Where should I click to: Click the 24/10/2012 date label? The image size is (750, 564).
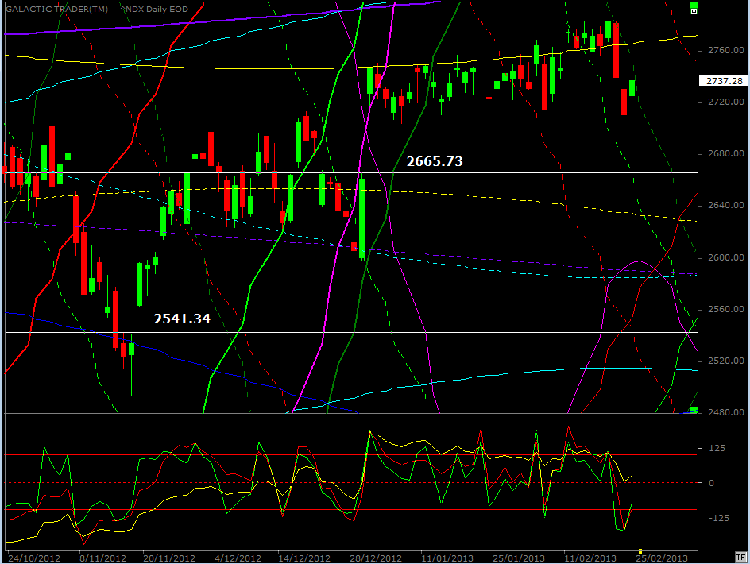(34, 558)
